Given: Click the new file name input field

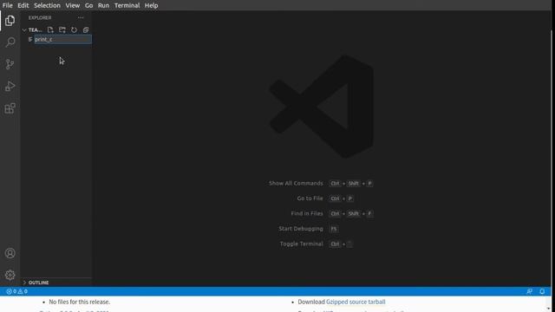Looking at the screenshot, I should tap(62, 39).
